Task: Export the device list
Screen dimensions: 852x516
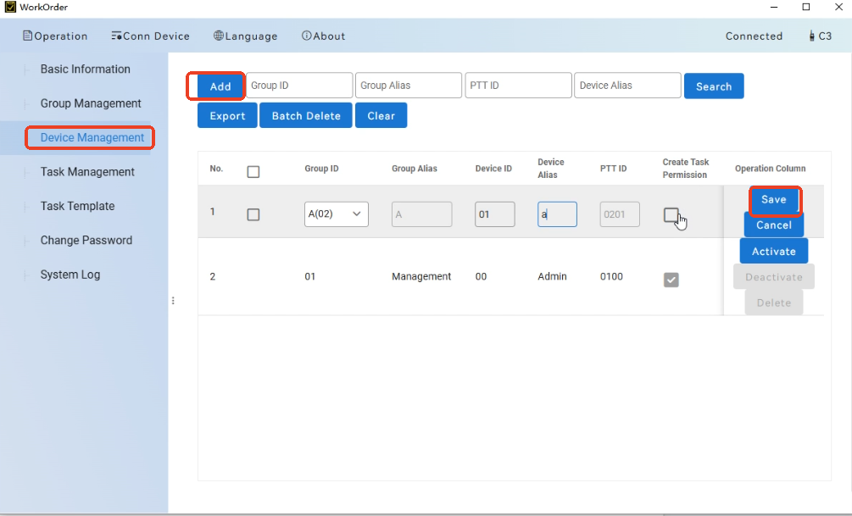Action: coord(227,116)
